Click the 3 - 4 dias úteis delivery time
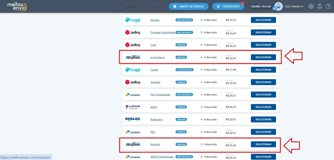This screenshot has height=160, width=334. pyautogui.click(x=209, y=107)
